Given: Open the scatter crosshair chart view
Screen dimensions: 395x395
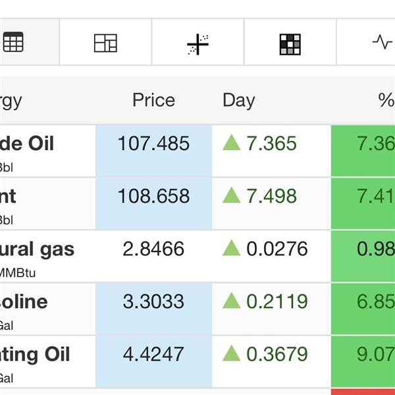Looking at the screenshot, I should pos(197,43).
